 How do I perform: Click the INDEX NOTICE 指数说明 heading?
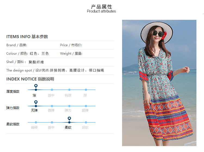coord(30,79)
